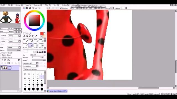Adjust the brush Density slider
This screenshot has width=177, height=99.
point(39,60)
